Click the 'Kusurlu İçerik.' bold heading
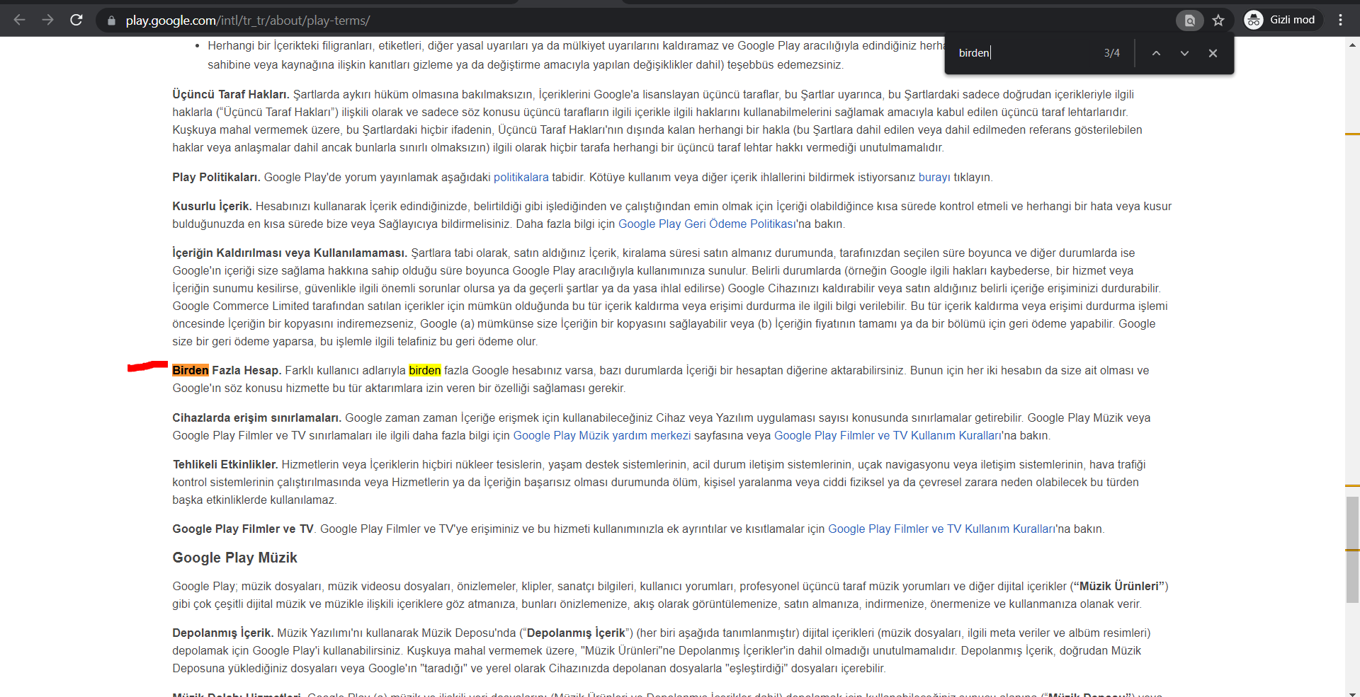 (x=212, y=206)
